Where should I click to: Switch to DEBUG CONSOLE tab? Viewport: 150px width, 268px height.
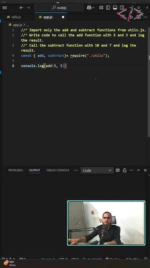pyautogui.click(x=58, y=170)
